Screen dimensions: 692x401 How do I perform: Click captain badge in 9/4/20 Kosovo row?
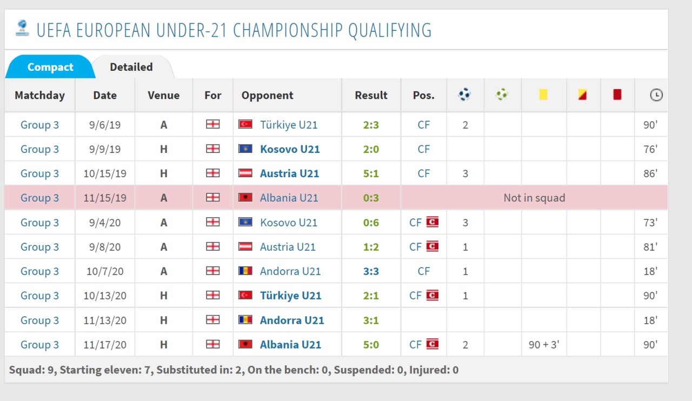point(432,222)
